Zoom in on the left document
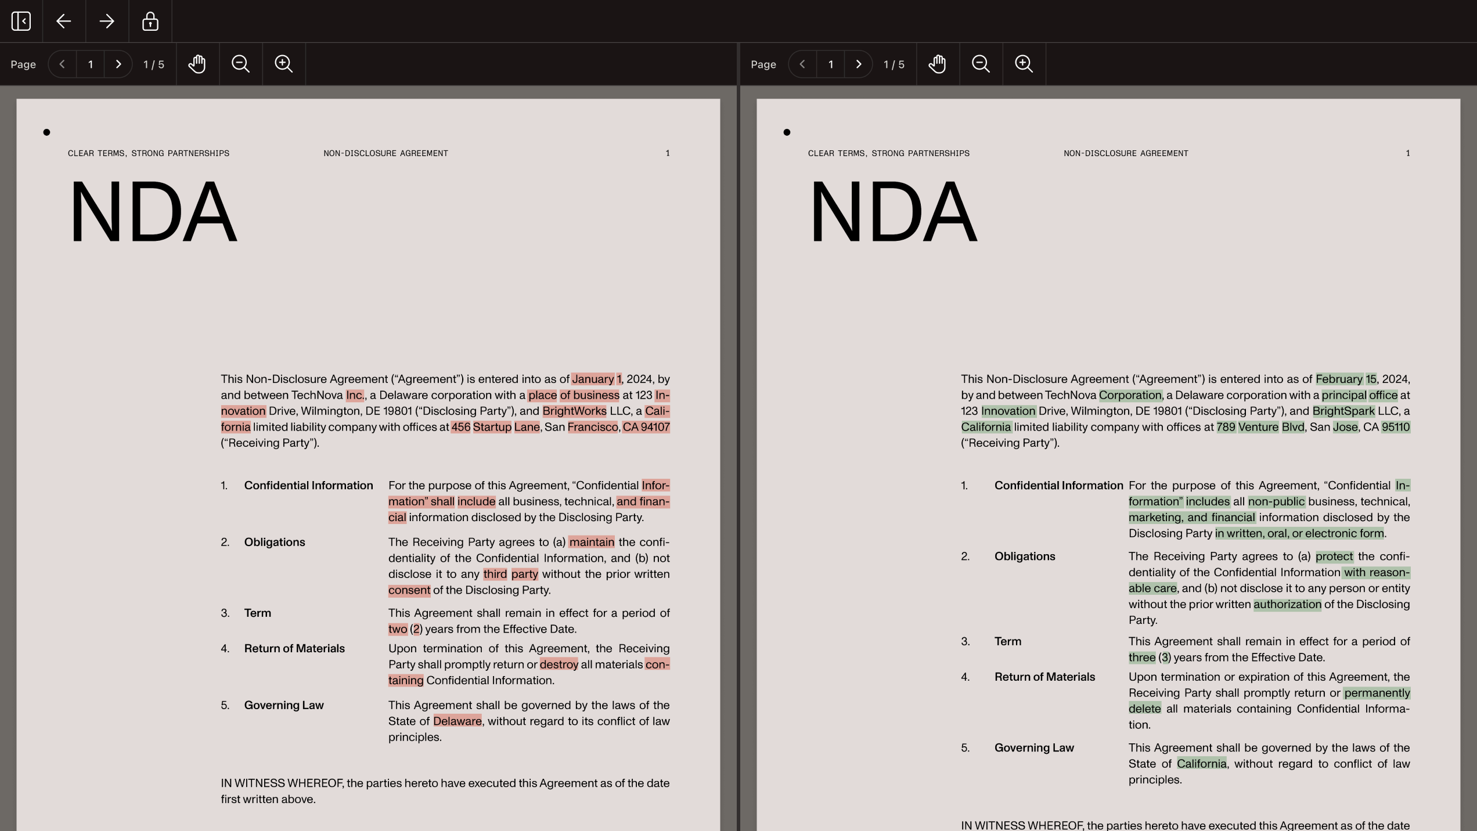Viewport: 1477px width, 831px height. [x=284, y=64]
